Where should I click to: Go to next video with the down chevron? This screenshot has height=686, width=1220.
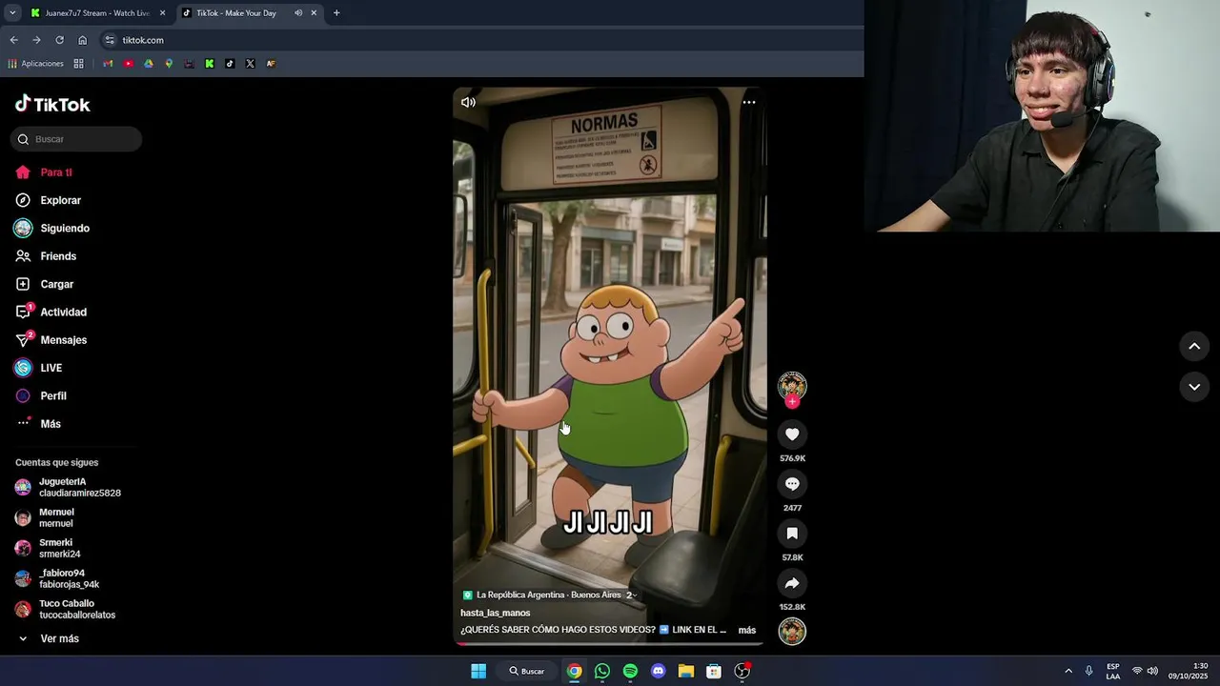pyautogui.click(x=1194, y=387)
